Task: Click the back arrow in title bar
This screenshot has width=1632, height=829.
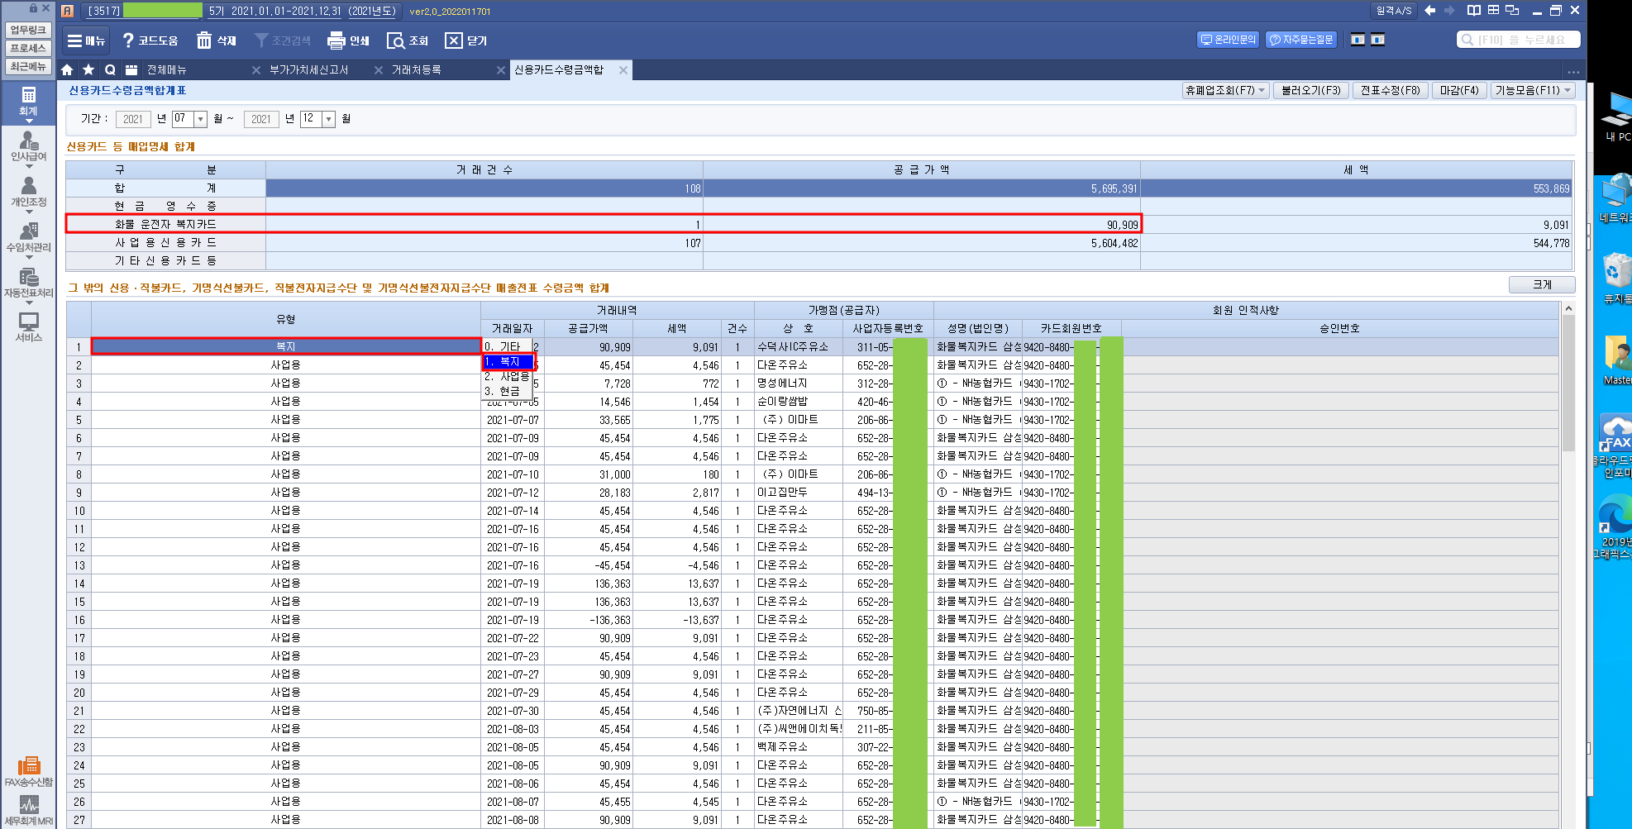Action: pyautogui.click(x=1430, y=11)
